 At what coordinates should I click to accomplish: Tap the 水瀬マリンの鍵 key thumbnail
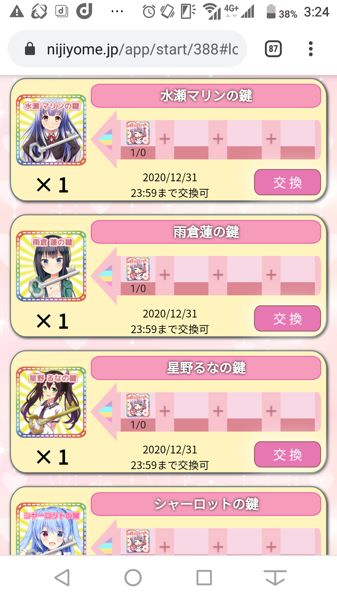tap(51, 130)
